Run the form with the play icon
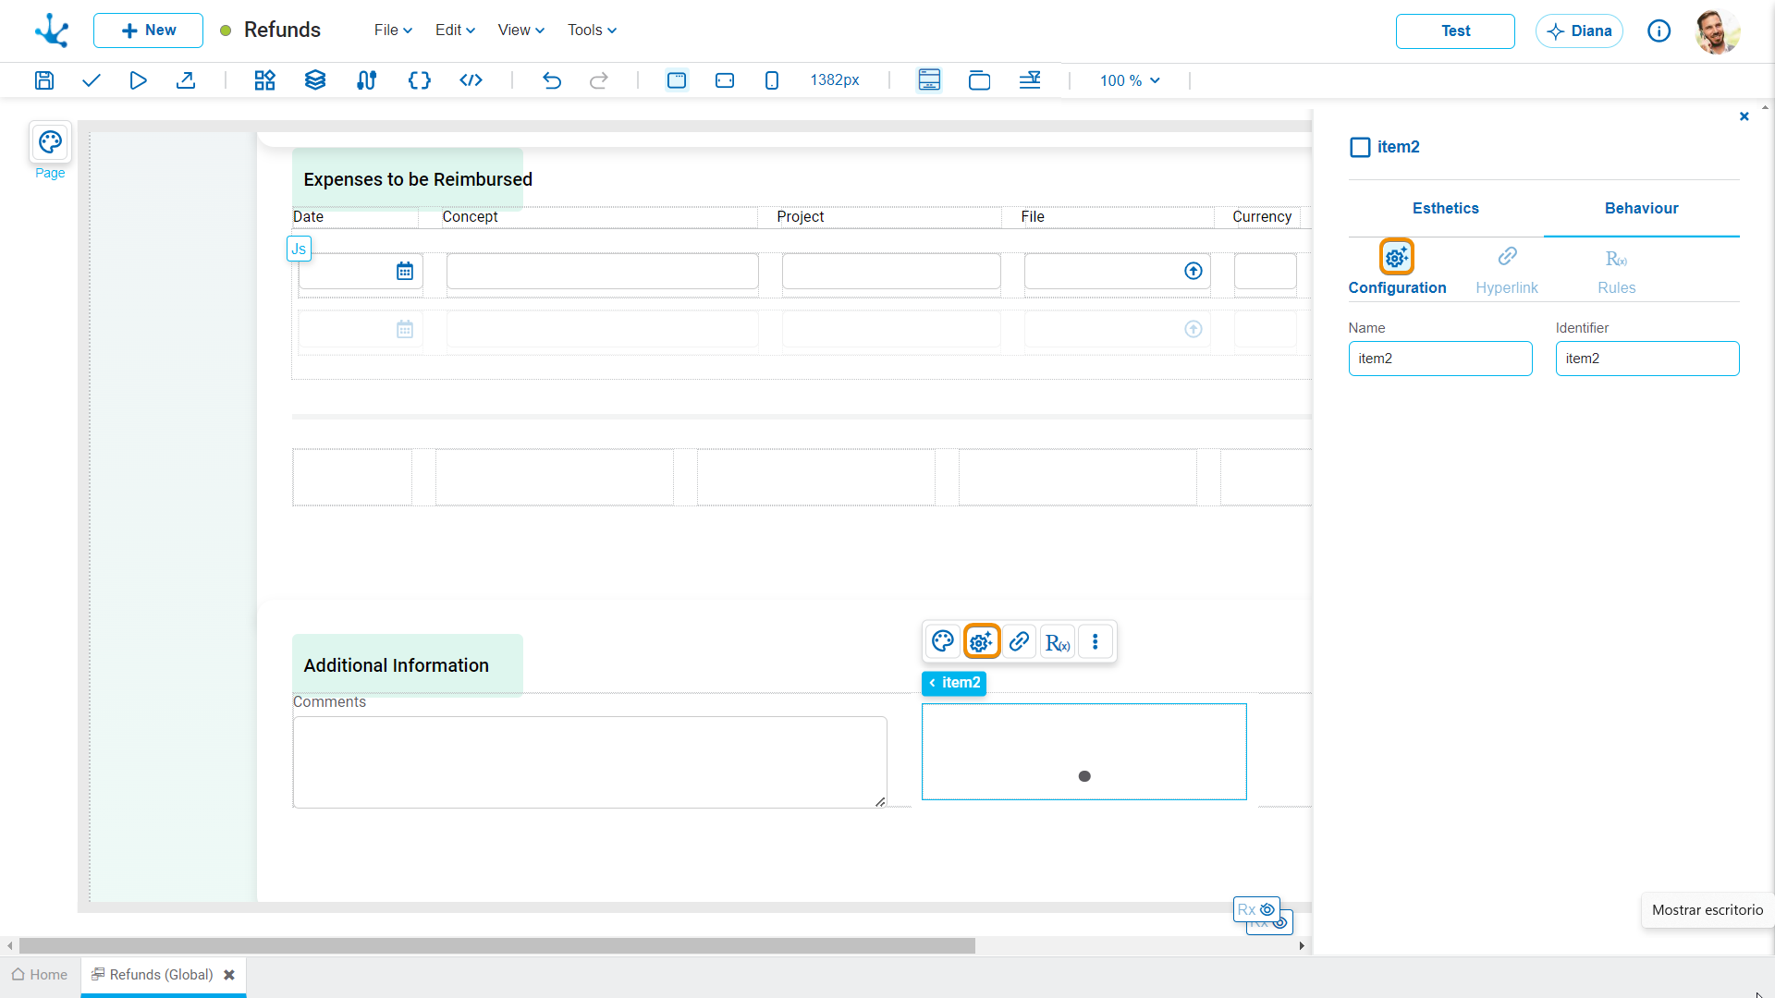Viewport: 1775px width, 998px height. pos(138,80)
